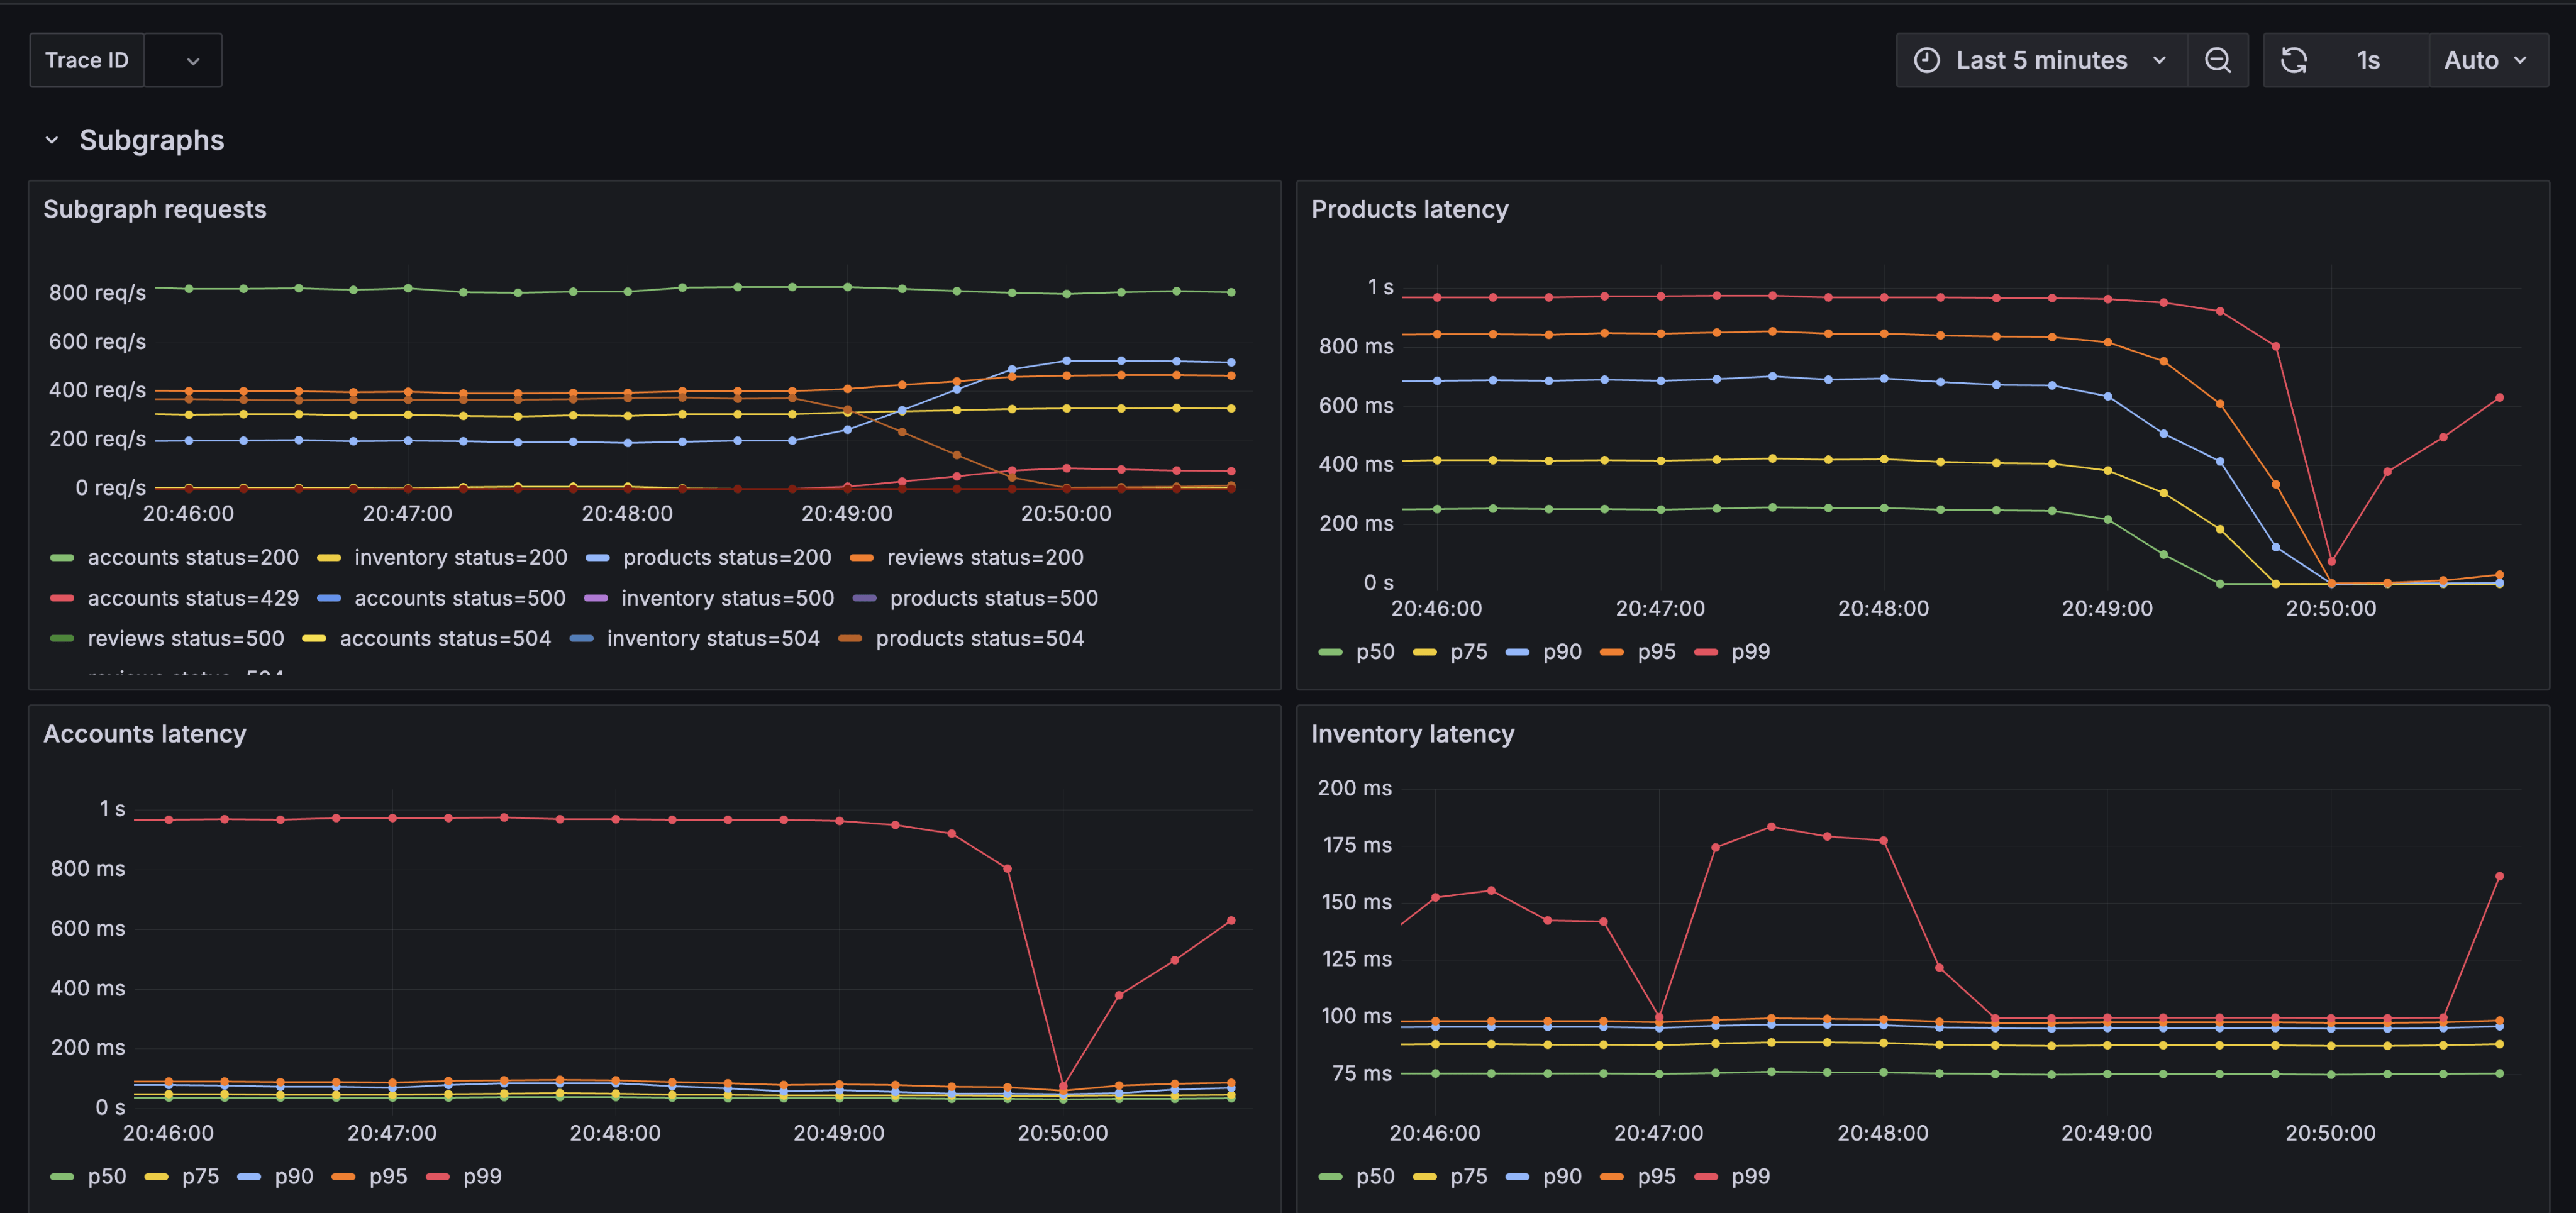The image size is (2576, 1213).
Task: Click the Inventory latency panel title
Action: 1412,734
